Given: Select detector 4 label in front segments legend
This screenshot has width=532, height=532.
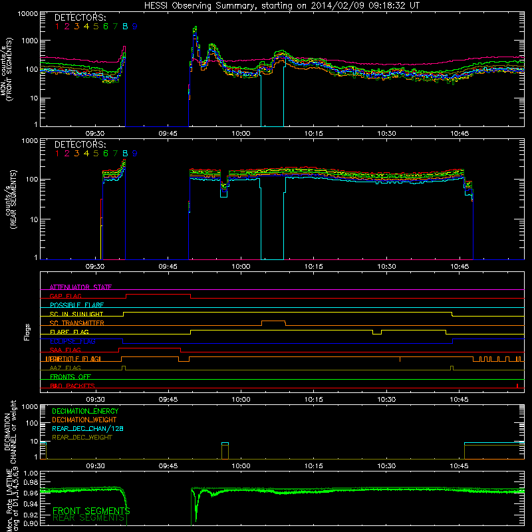Looking at the screenshot, I should [86, 27].
